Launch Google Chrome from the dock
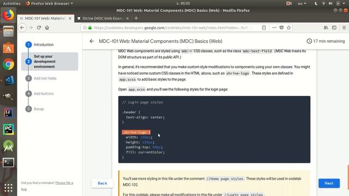349x196 pixels. tap(9, 64)
